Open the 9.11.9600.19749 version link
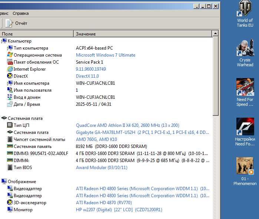The height and width of the screenshot is (219, 259). pyautogui.click(x=91, y=69)
